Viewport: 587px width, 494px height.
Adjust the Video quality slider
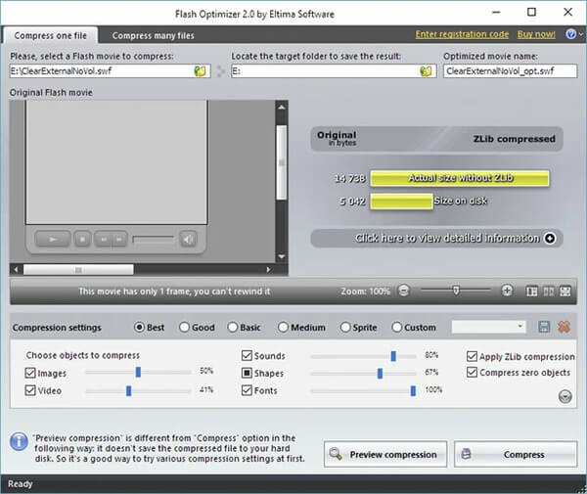(x=129, y=391)
